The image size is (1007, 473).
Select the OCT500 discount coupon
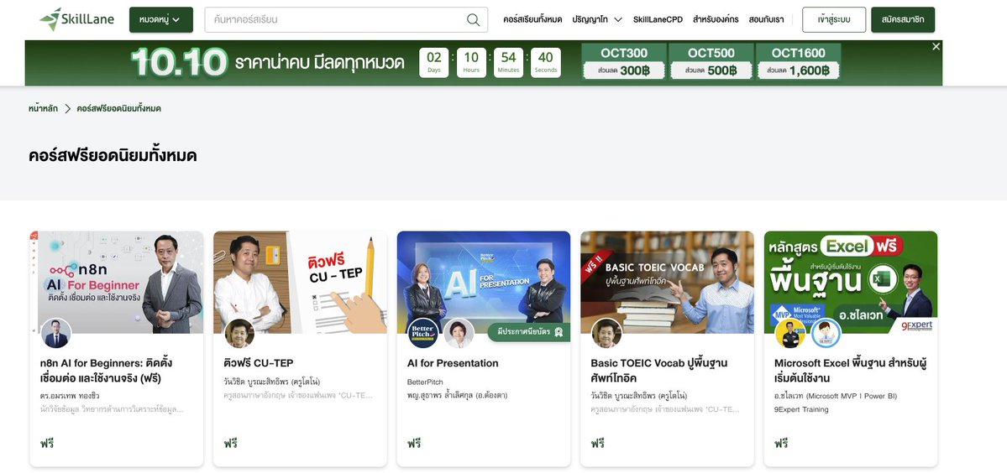tap(711, 62)
